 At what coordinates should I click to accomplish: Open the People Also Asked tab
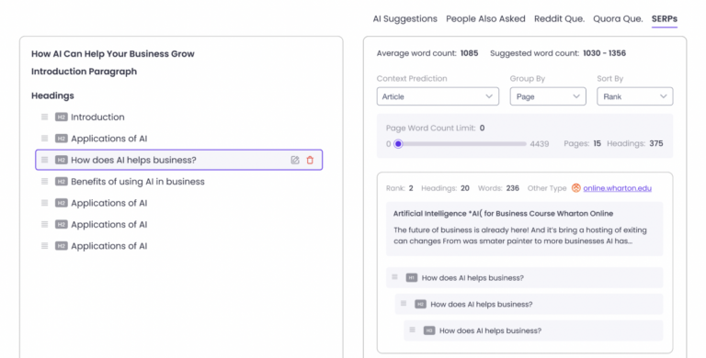[485, 19]
